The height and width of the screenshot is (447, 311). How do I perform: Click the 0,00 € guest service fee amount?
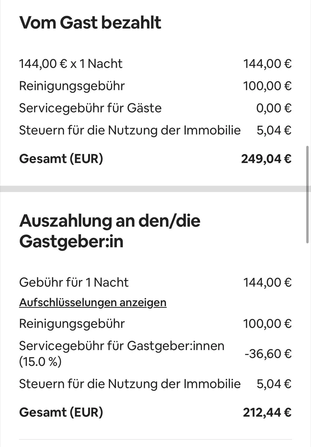[x=274, y=108]
